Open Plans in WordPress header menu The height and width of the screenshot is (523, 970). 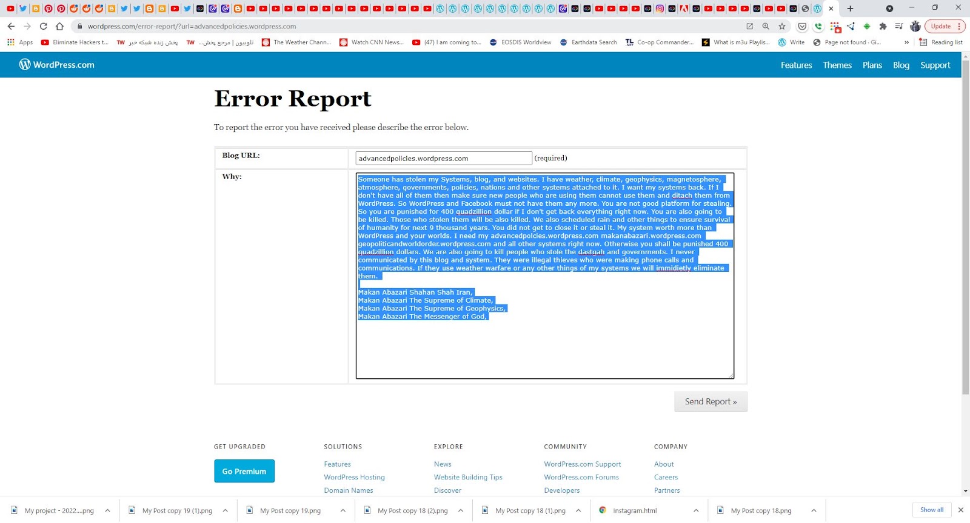pos(872,65)
